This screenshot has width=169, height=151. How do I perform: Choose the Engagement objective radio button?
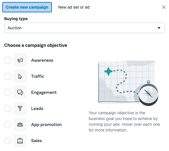tap(8, 92)
